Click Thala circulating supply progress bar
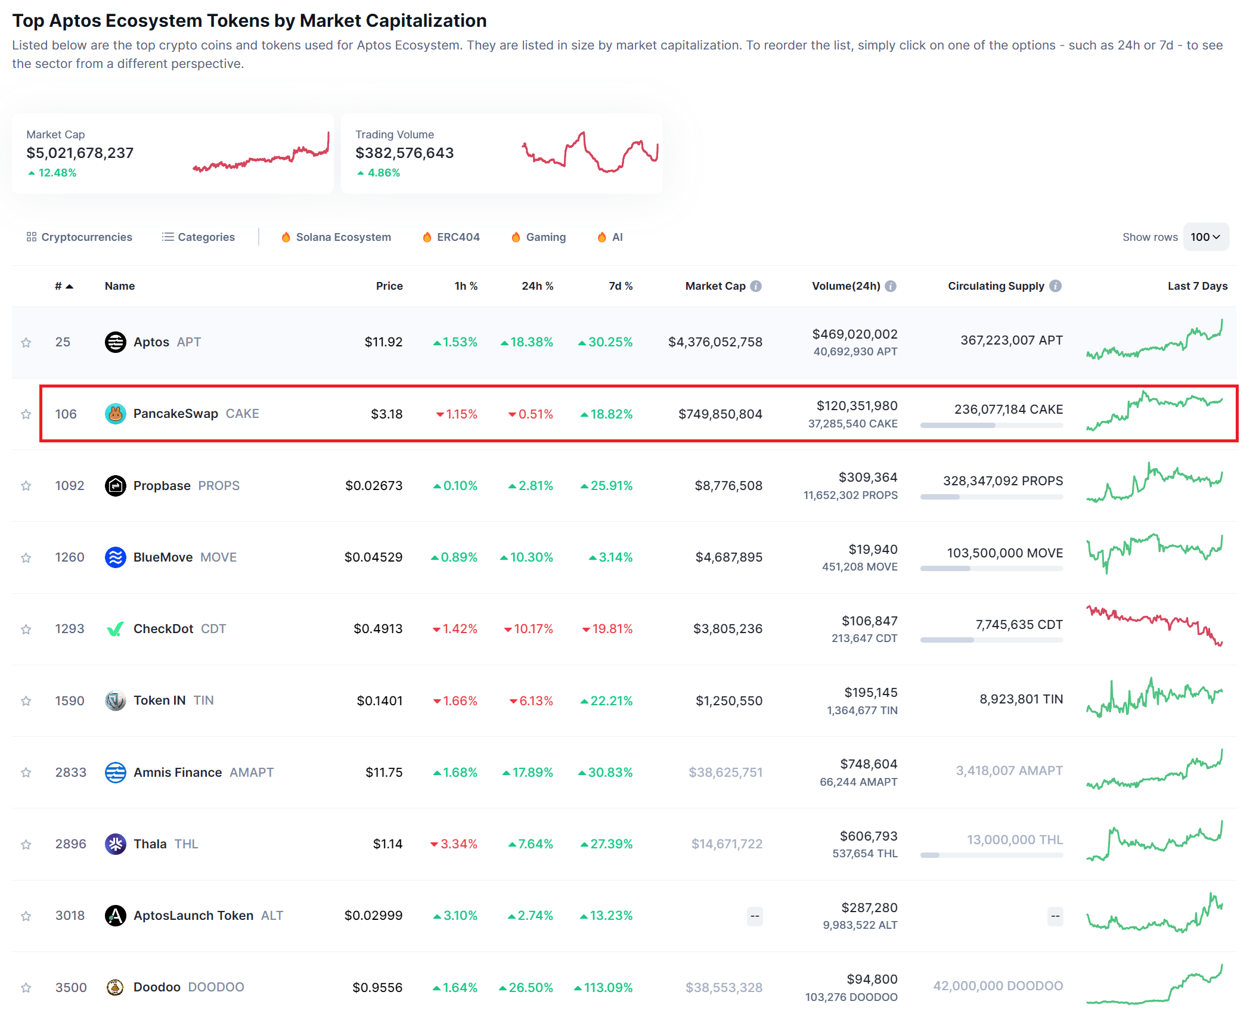 pos(991,855)
